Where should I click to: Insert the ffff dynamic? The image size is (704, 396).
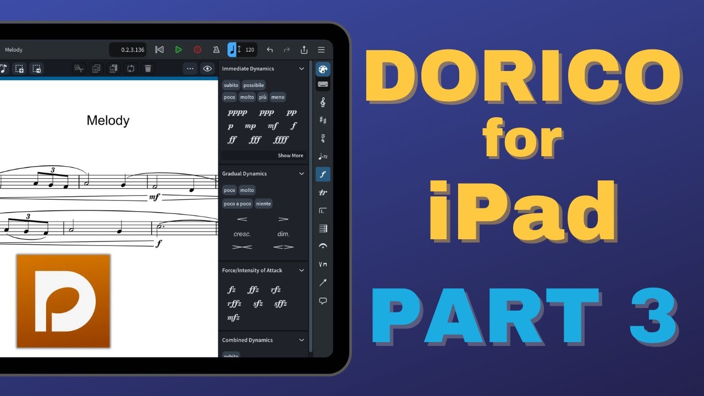[280, 140]
